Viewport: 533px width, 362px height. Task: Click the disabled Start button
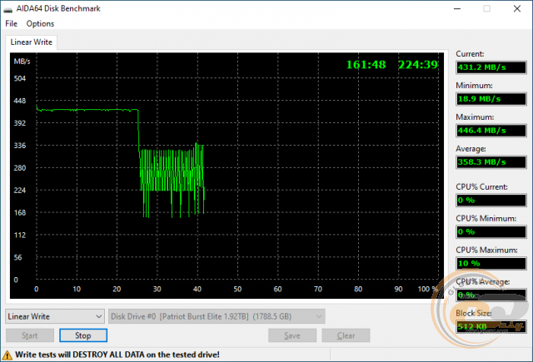[30, 335]
